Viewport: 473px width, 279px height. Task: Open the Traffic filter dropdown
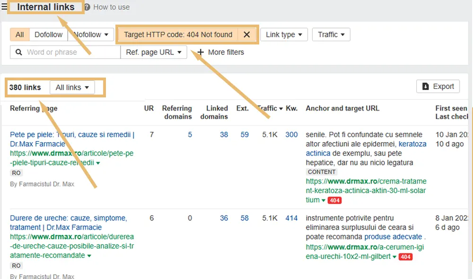pyautogui.click(x=331, y=35)
